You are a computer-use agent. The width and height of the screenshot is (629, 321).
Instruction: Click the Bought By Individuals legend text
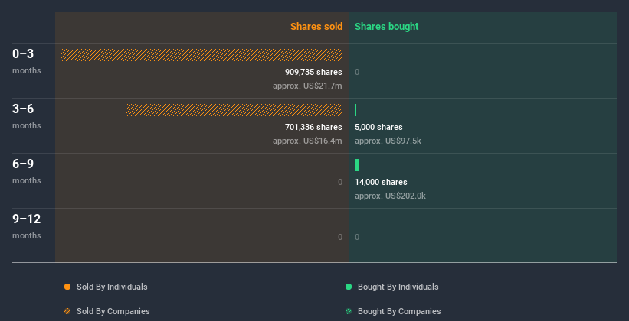click(398, 287)
